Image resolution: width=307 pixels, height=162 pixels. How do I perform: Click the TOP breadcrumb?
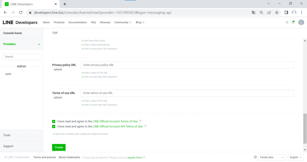tap(55, 33)
